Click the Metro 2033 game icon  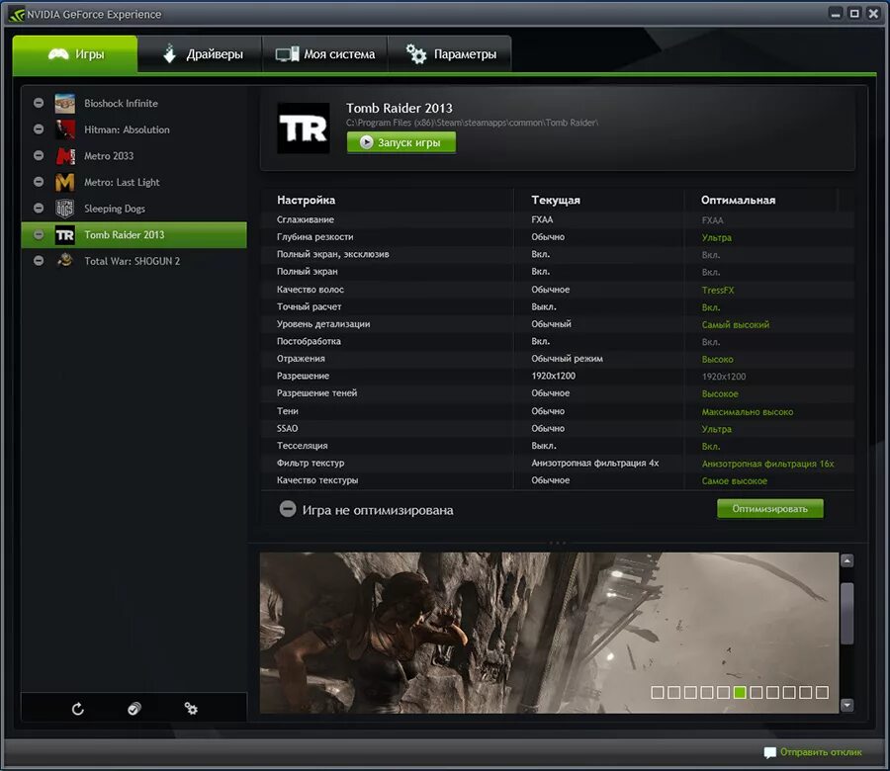pyautogui.click(x=64, y=155)
